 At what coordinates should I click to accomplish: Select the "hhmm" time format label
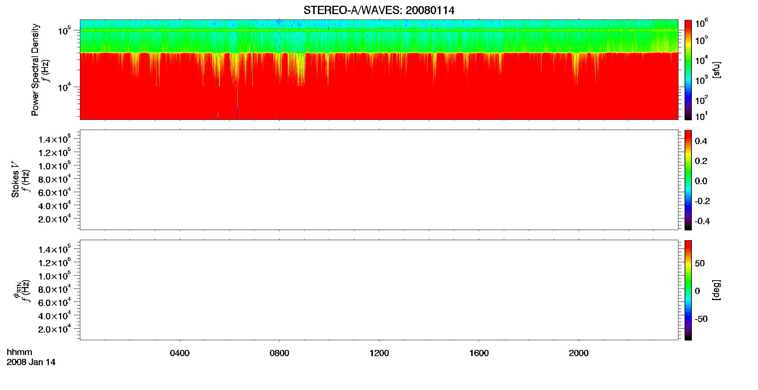20,352
